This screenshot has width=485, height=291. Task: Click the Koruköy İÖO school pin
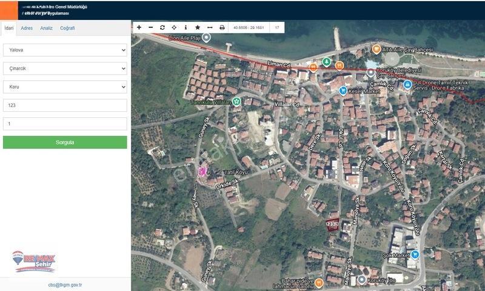(x=361, y=280)
